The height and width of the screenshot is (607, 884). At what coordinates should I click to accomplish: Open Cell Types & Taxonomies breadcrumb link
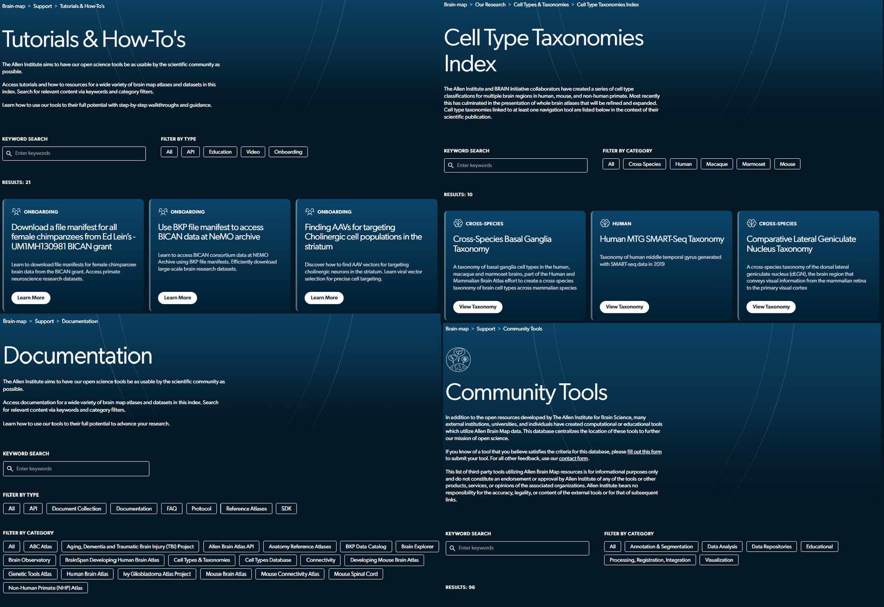pos(541,5)
